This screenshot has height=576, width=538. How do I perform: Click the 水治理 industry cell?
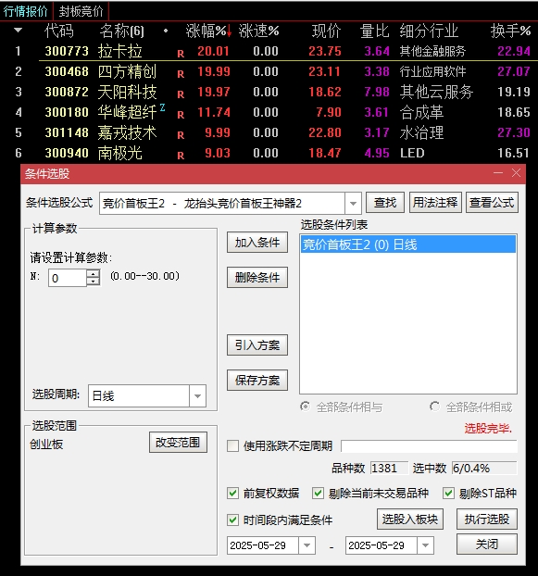tap(421, 132)
